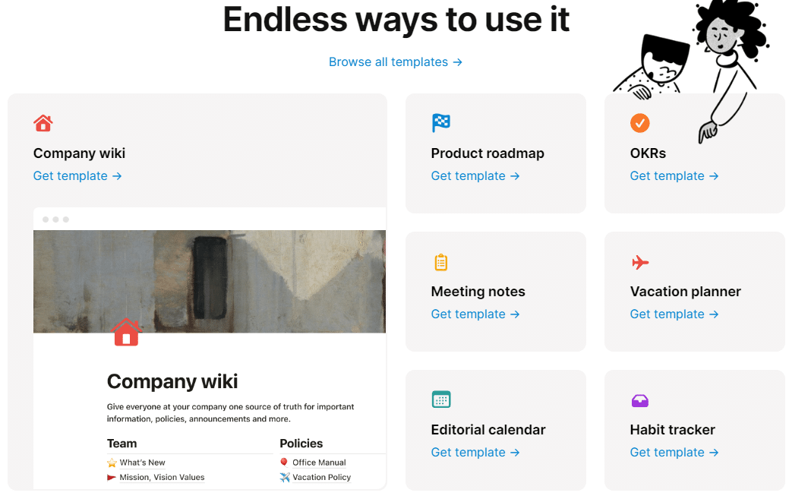
Task: Open the What's New item in preview
Action: (x=142, y=463)
